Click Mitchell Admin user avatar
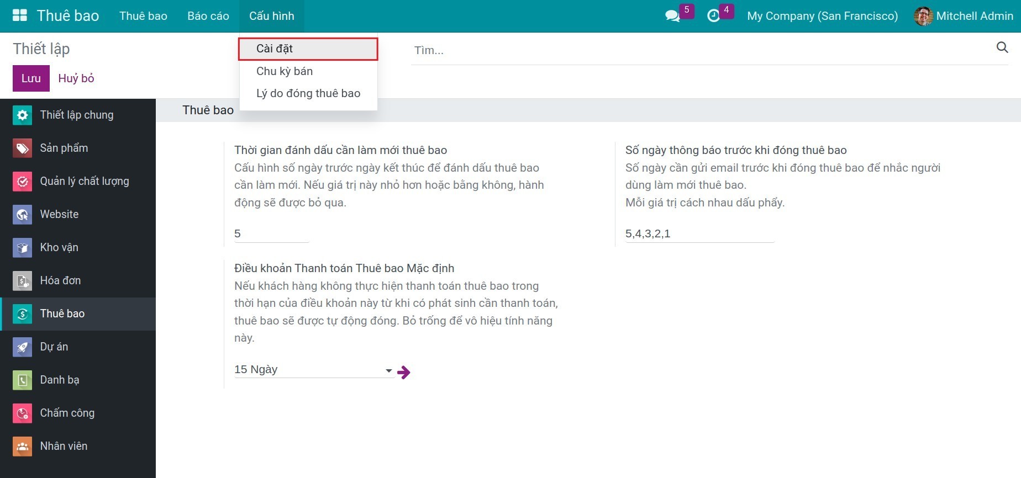Viewport: 1021px width, 478px height. coord(923,16)
